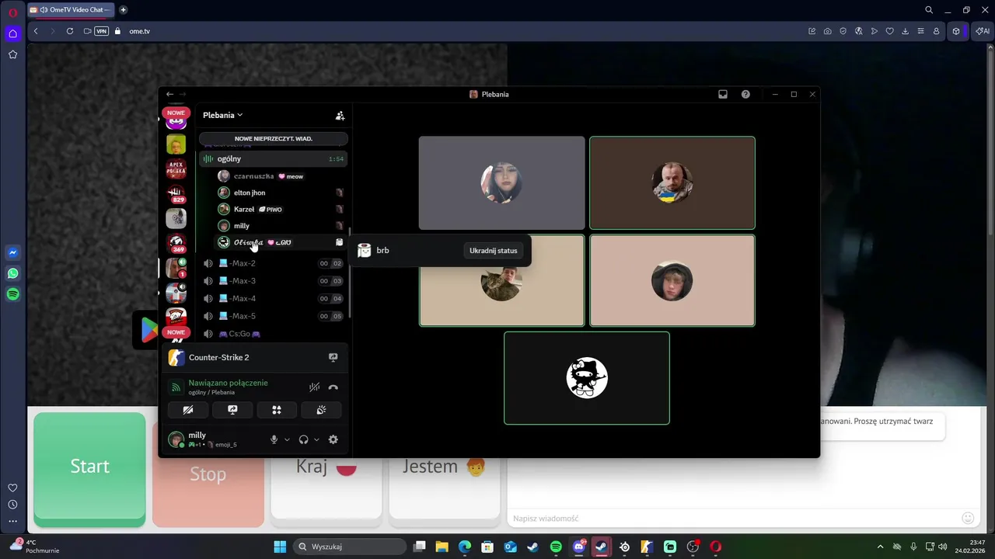995x559 pixels.
Task: Join the Cs:Go voice channel
Action: (x=272, y=334)
